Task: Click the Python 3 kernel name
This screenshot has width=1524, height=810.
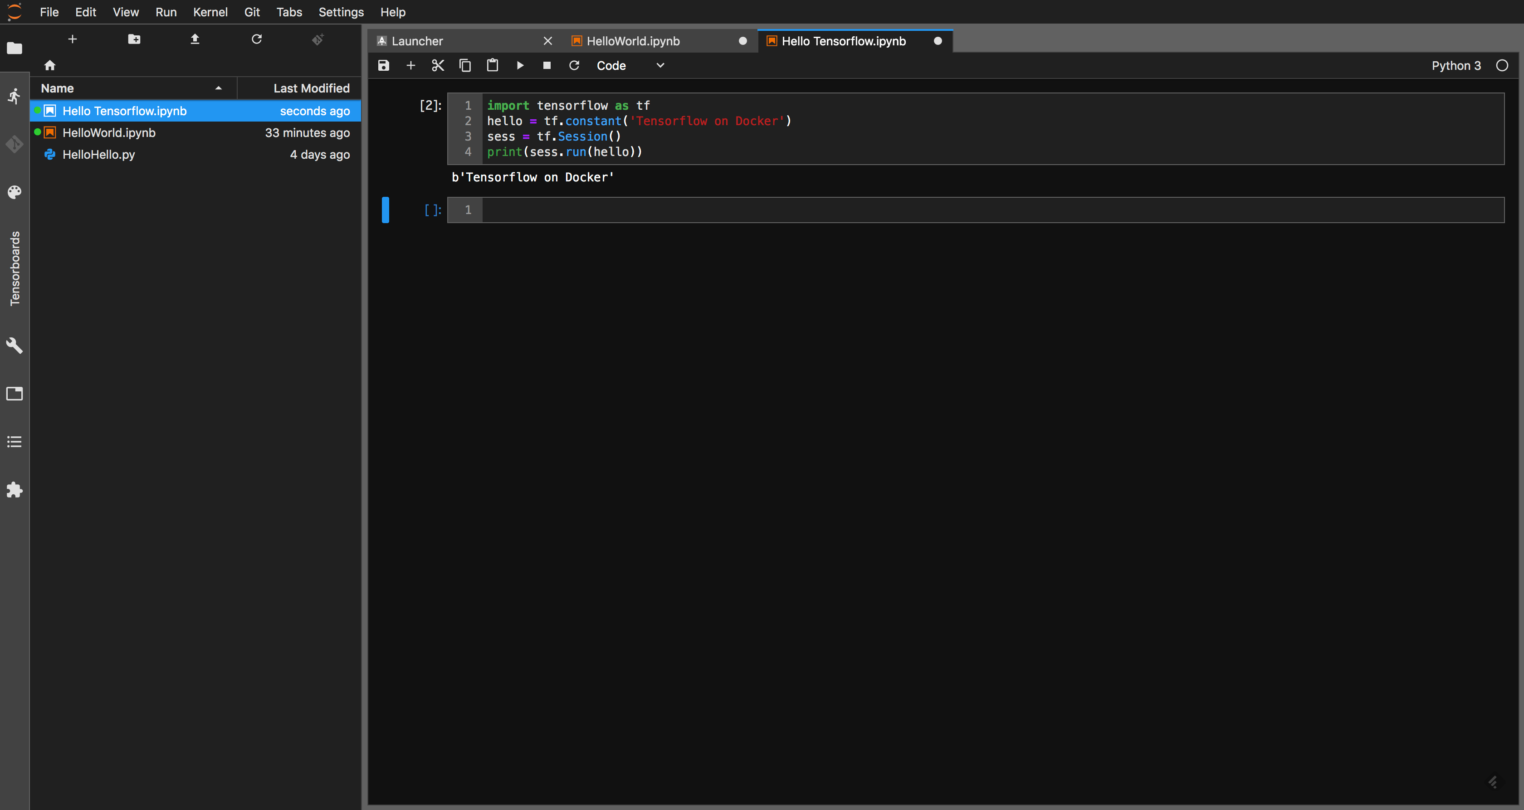Action: [x=1456, y=66]
